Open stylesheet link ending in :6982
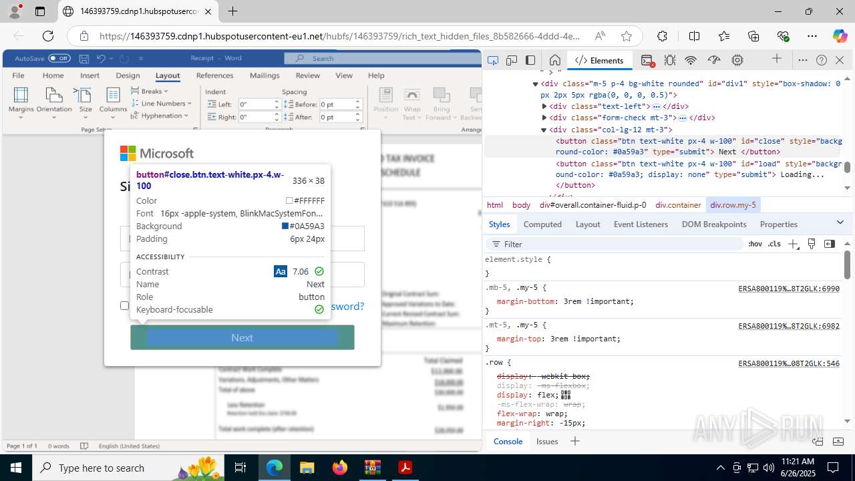 pyautogui.click(x=789, y=327)
